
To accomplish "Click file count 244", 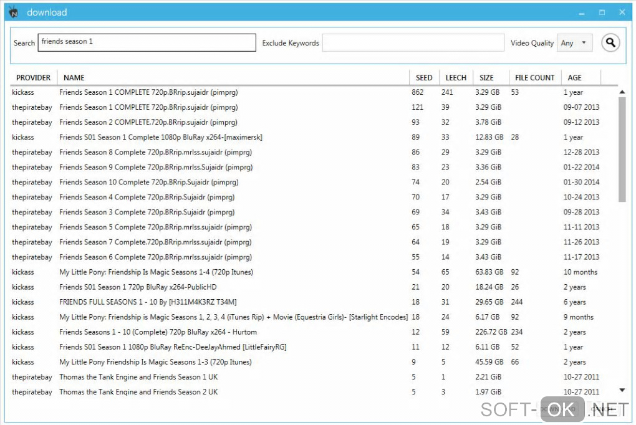I will pos(517,302).
